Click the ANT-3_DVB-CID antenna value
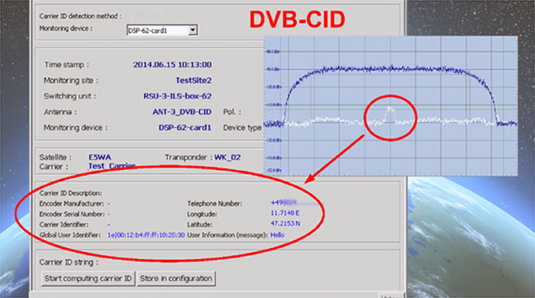 182,112
